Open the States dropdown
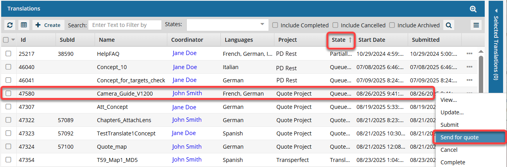The height and width of the screenshot is (167, 507). click(x=228, y=25)
